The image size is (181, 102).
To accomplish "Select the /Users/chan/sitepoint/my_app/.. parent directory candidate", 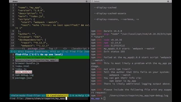I will [x=37, y=60].
